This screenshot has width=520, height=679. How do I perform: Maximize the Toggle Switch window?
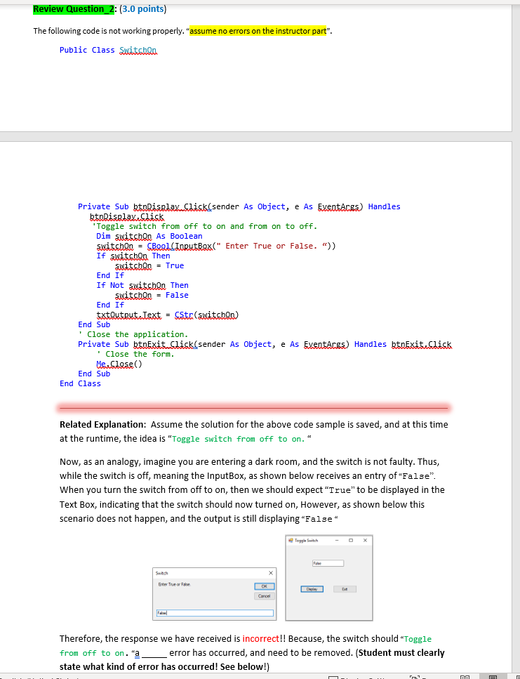(x=351, y=541)
